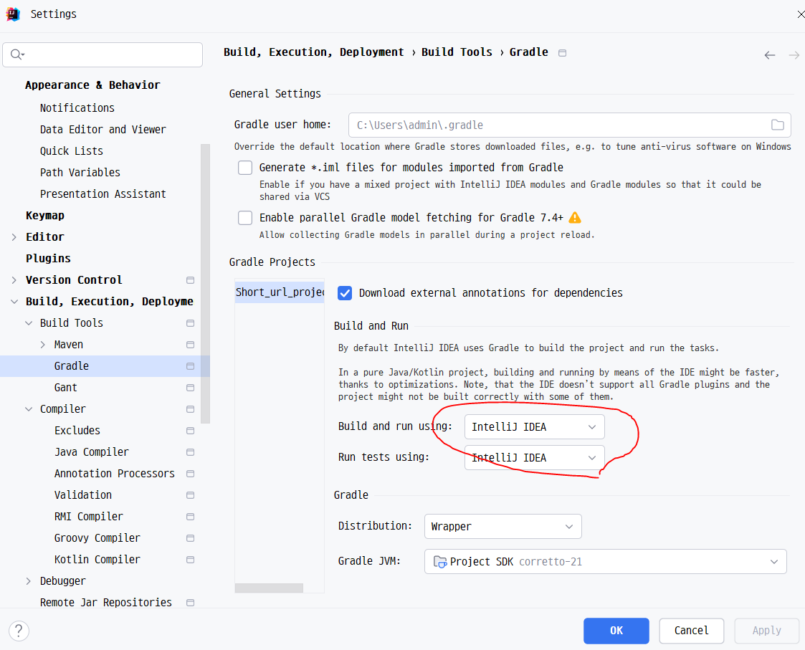Click the project-level icon beside Gradle breadcrumb
Image resolution: width=805 pixels, height=650 pixels.
pyautogui.click(x=562, y=53)
